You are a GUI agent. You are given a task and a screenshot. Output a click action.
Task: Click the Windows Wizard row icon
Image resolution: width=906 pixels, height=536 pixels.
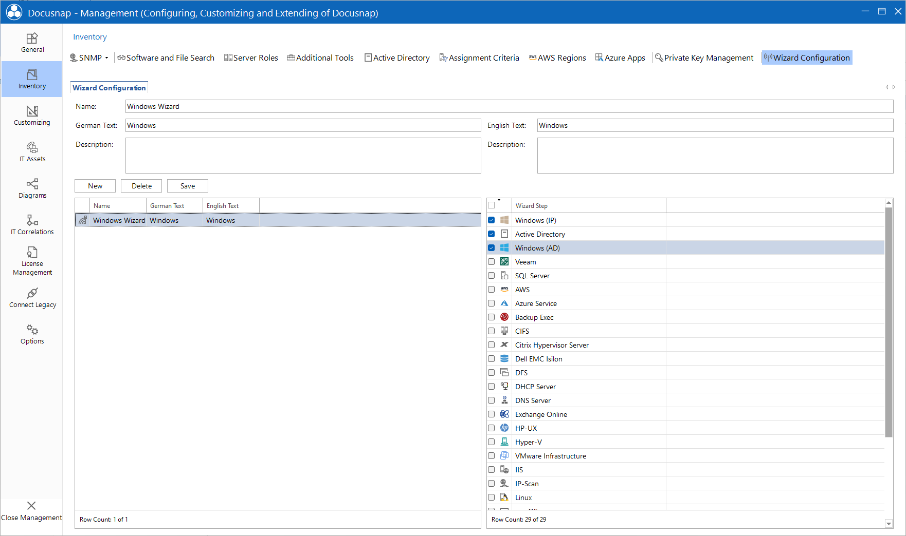(x=83, y=220)
